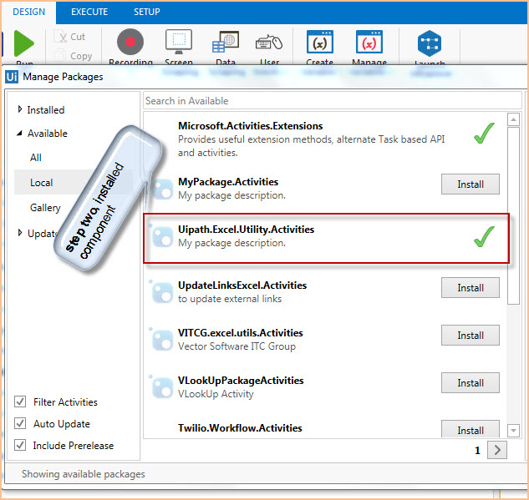Toggle the Auto Update checkbox
This screenshot has height=500, width=529.
20,423
